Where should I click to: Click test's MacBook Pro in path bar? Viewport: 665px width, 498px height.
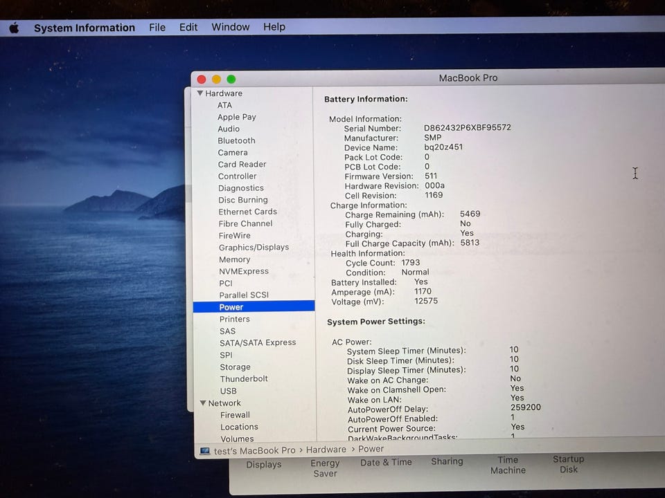pyautogui.click(x=254, y=450)
